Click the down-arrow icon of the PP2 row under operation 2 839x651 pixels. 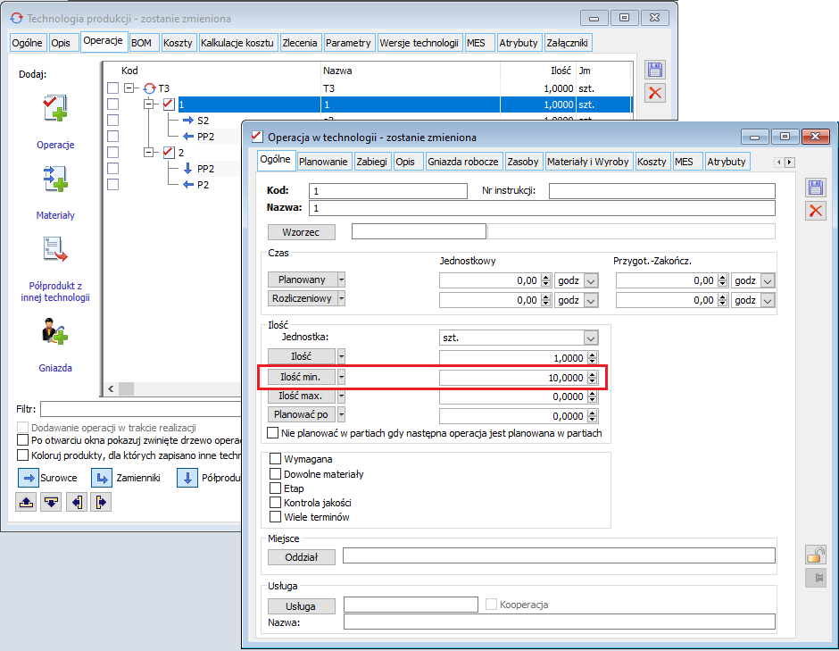click(x=187, y=169)
